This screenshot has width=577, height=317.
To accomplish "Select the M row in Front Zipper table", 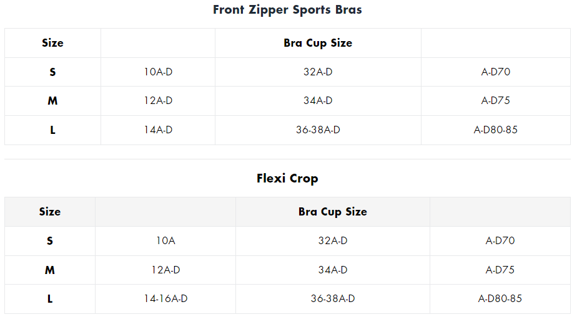I will 287,101.
